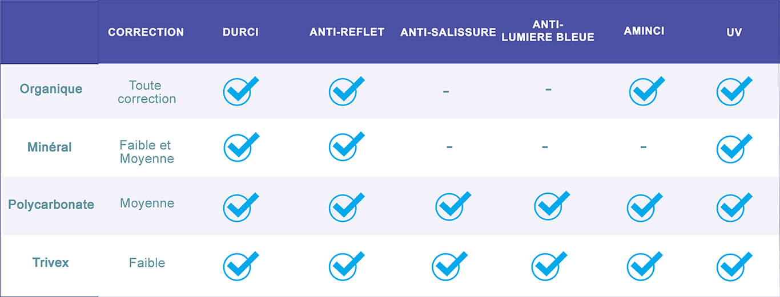Select the CORRECTION column header
The height and width of the screenshot is (297, 780).
click(x=146, y=32)
